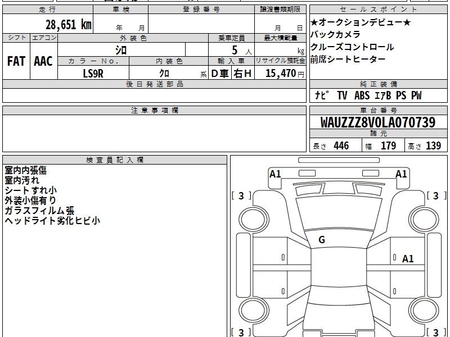450x337 pixels.
Task: Select the バックカメラ sales point
Action: (x=335, y=34)
